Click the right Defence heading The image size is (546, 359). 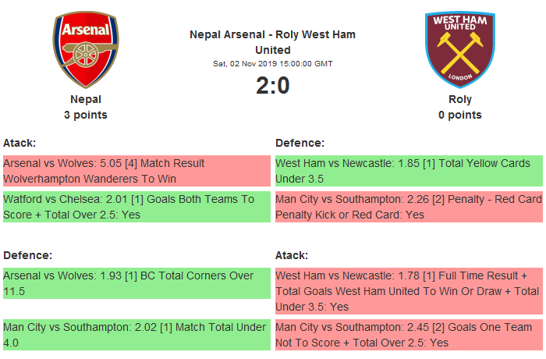pyautogui.click(x=300, y=143)
